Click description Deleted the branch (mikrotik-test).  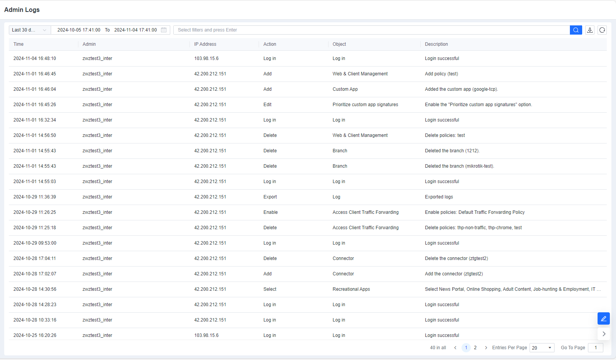coord(460,166)
